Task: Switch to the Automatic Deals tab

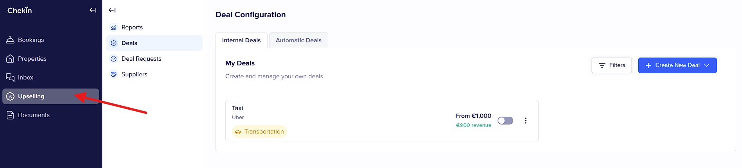Action: pyautogui.click(x=299, y=40)
